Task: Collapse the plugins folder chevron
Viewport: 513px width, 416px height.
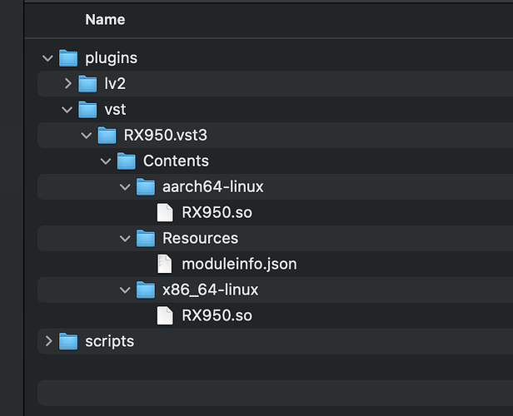Action: [47, 58]
